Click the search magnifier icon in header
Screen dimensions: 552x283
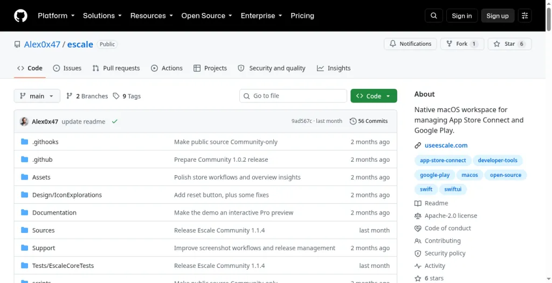tap(434, 16)
